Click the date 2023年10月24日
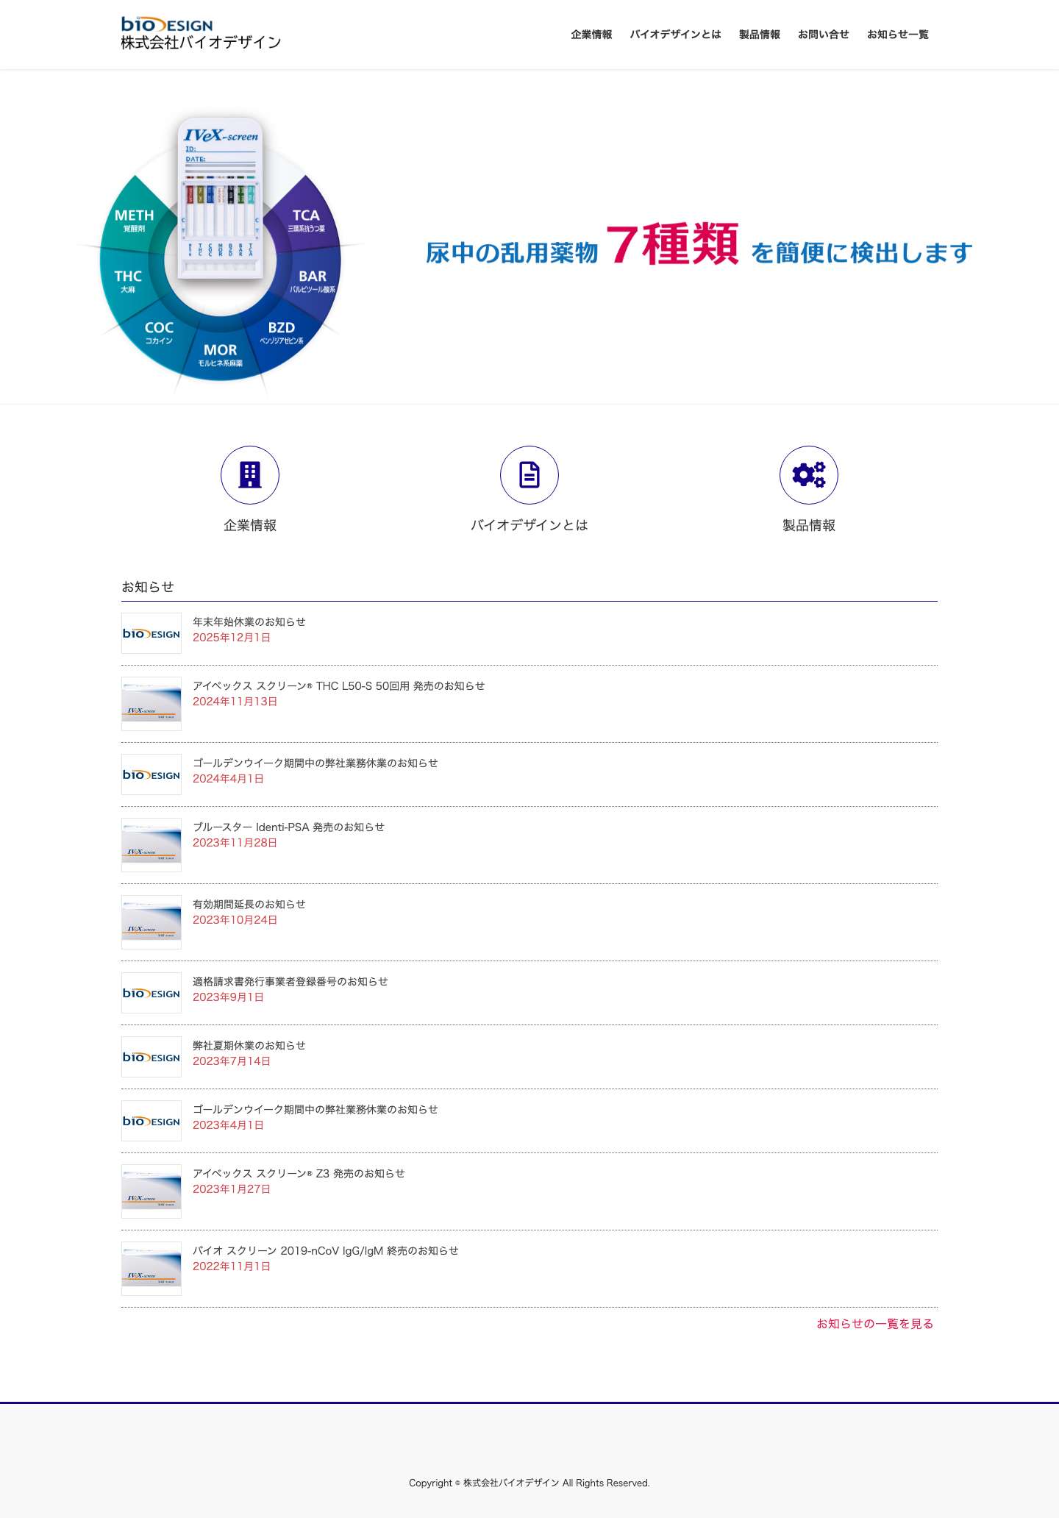The width and height of the screenshot is (1059, 1518). [235, 920]
